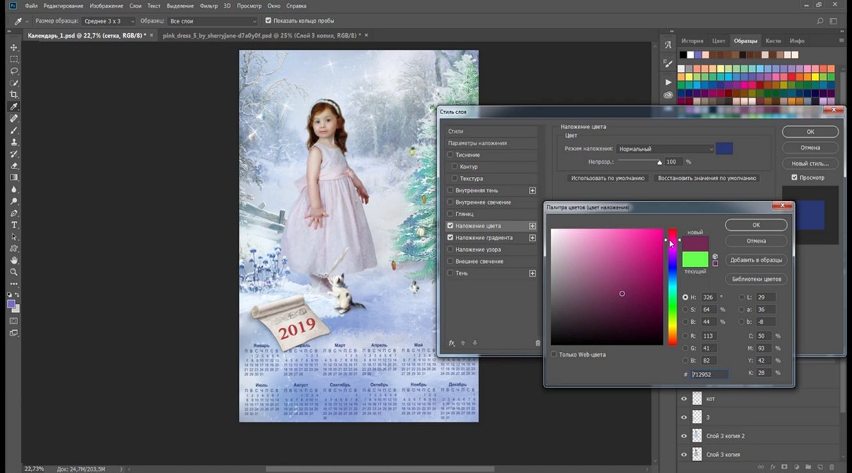Add another Наложение цвета effect with plus

coord(532,226)
